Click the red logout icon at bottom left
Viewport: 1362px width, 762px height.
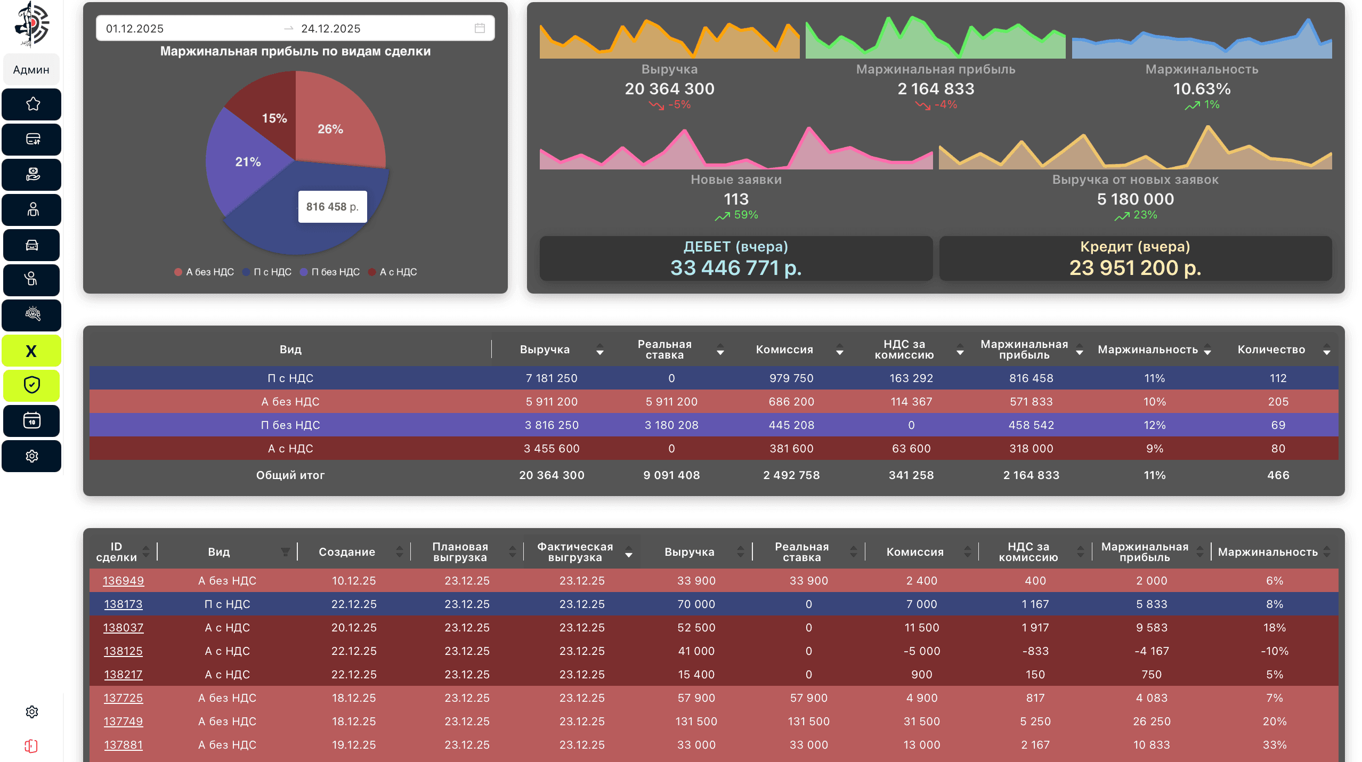31,745
